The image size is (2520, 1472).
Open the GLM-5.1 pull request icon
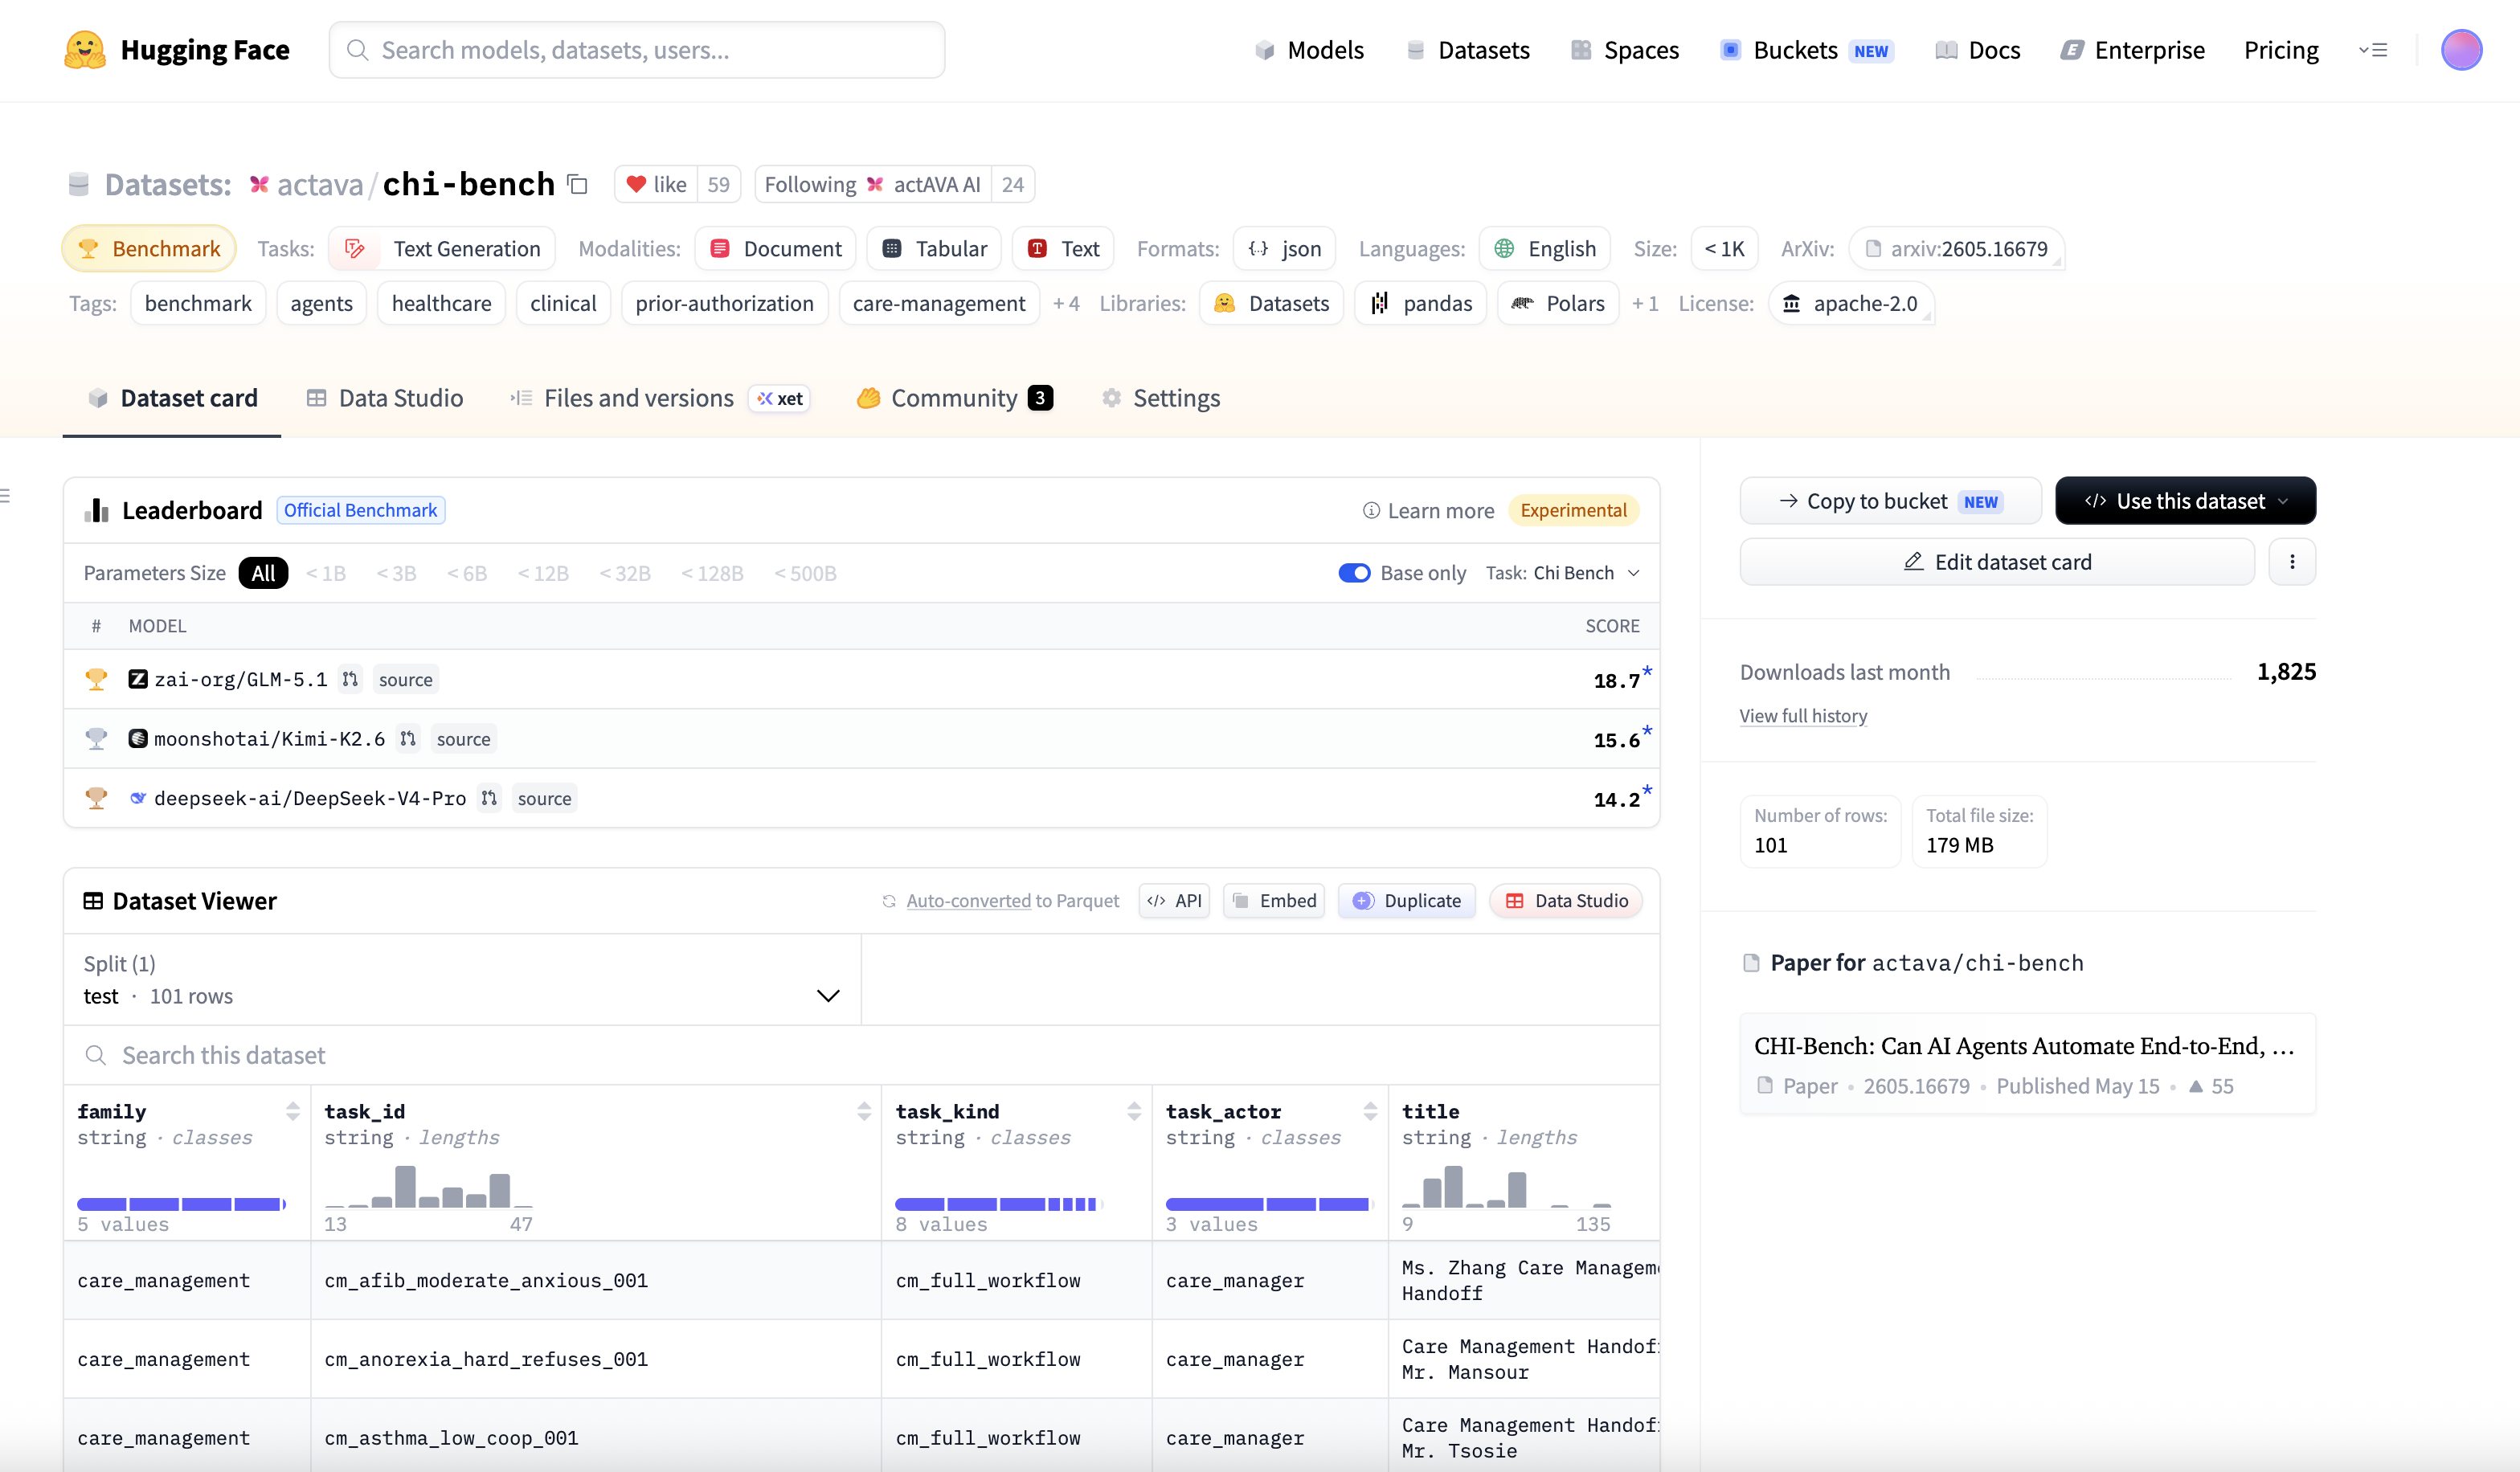coord(350,679)
